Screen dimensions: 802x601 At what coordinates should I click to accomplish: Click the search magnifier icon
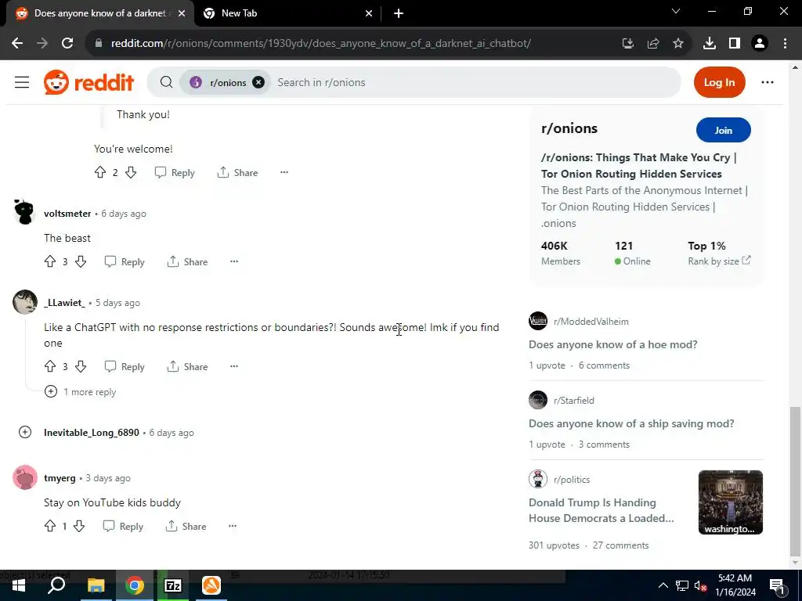pos(166,82)
